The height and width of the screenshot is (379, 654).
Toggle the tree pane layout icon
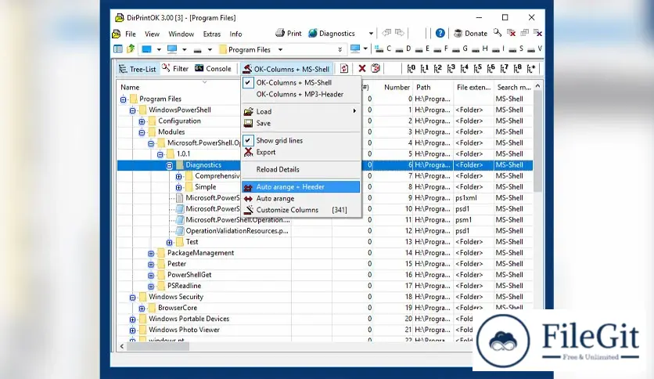(x=118, y=49)
